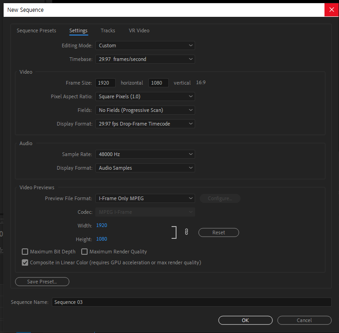Click the Save Preset button
This screenshot has height=333, width=339.
42,282
